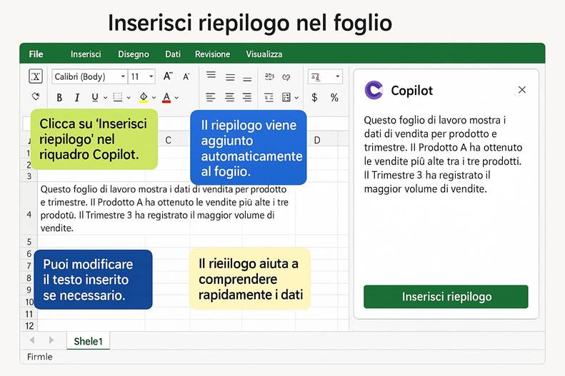Apply currency dollar format
This screenshot has width=565, height=376.
coord(314,98)
